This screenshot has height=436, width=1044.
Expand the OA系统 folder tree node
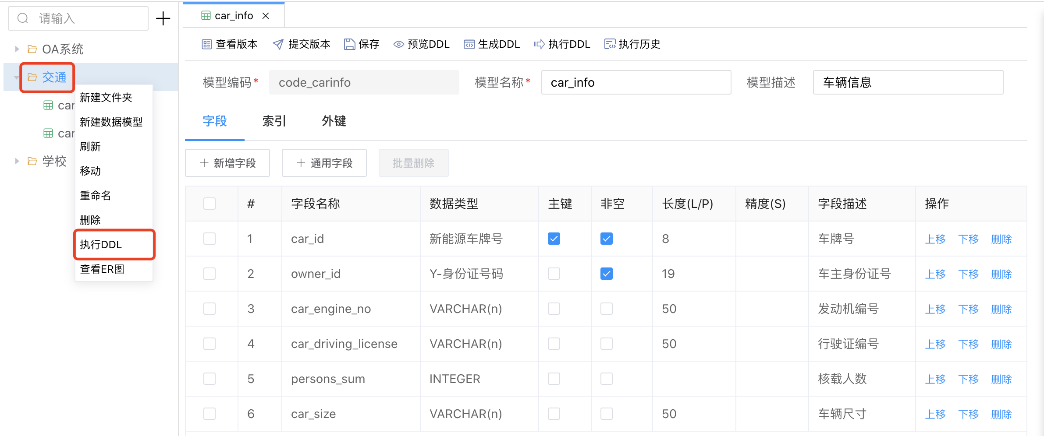(17, 49)
